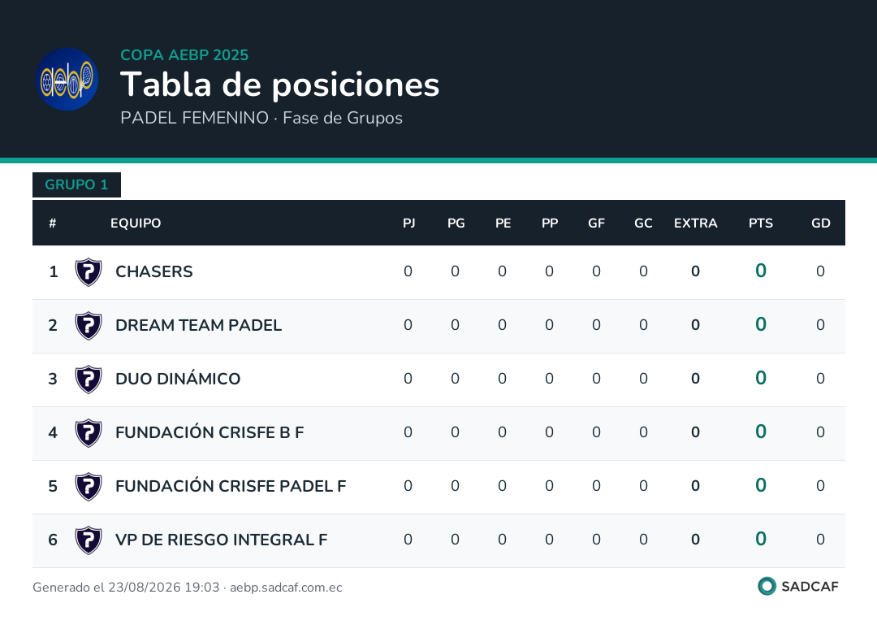Click the PTS column header
The height and width of the screenshot is (629, 877).
click(761, 223)
